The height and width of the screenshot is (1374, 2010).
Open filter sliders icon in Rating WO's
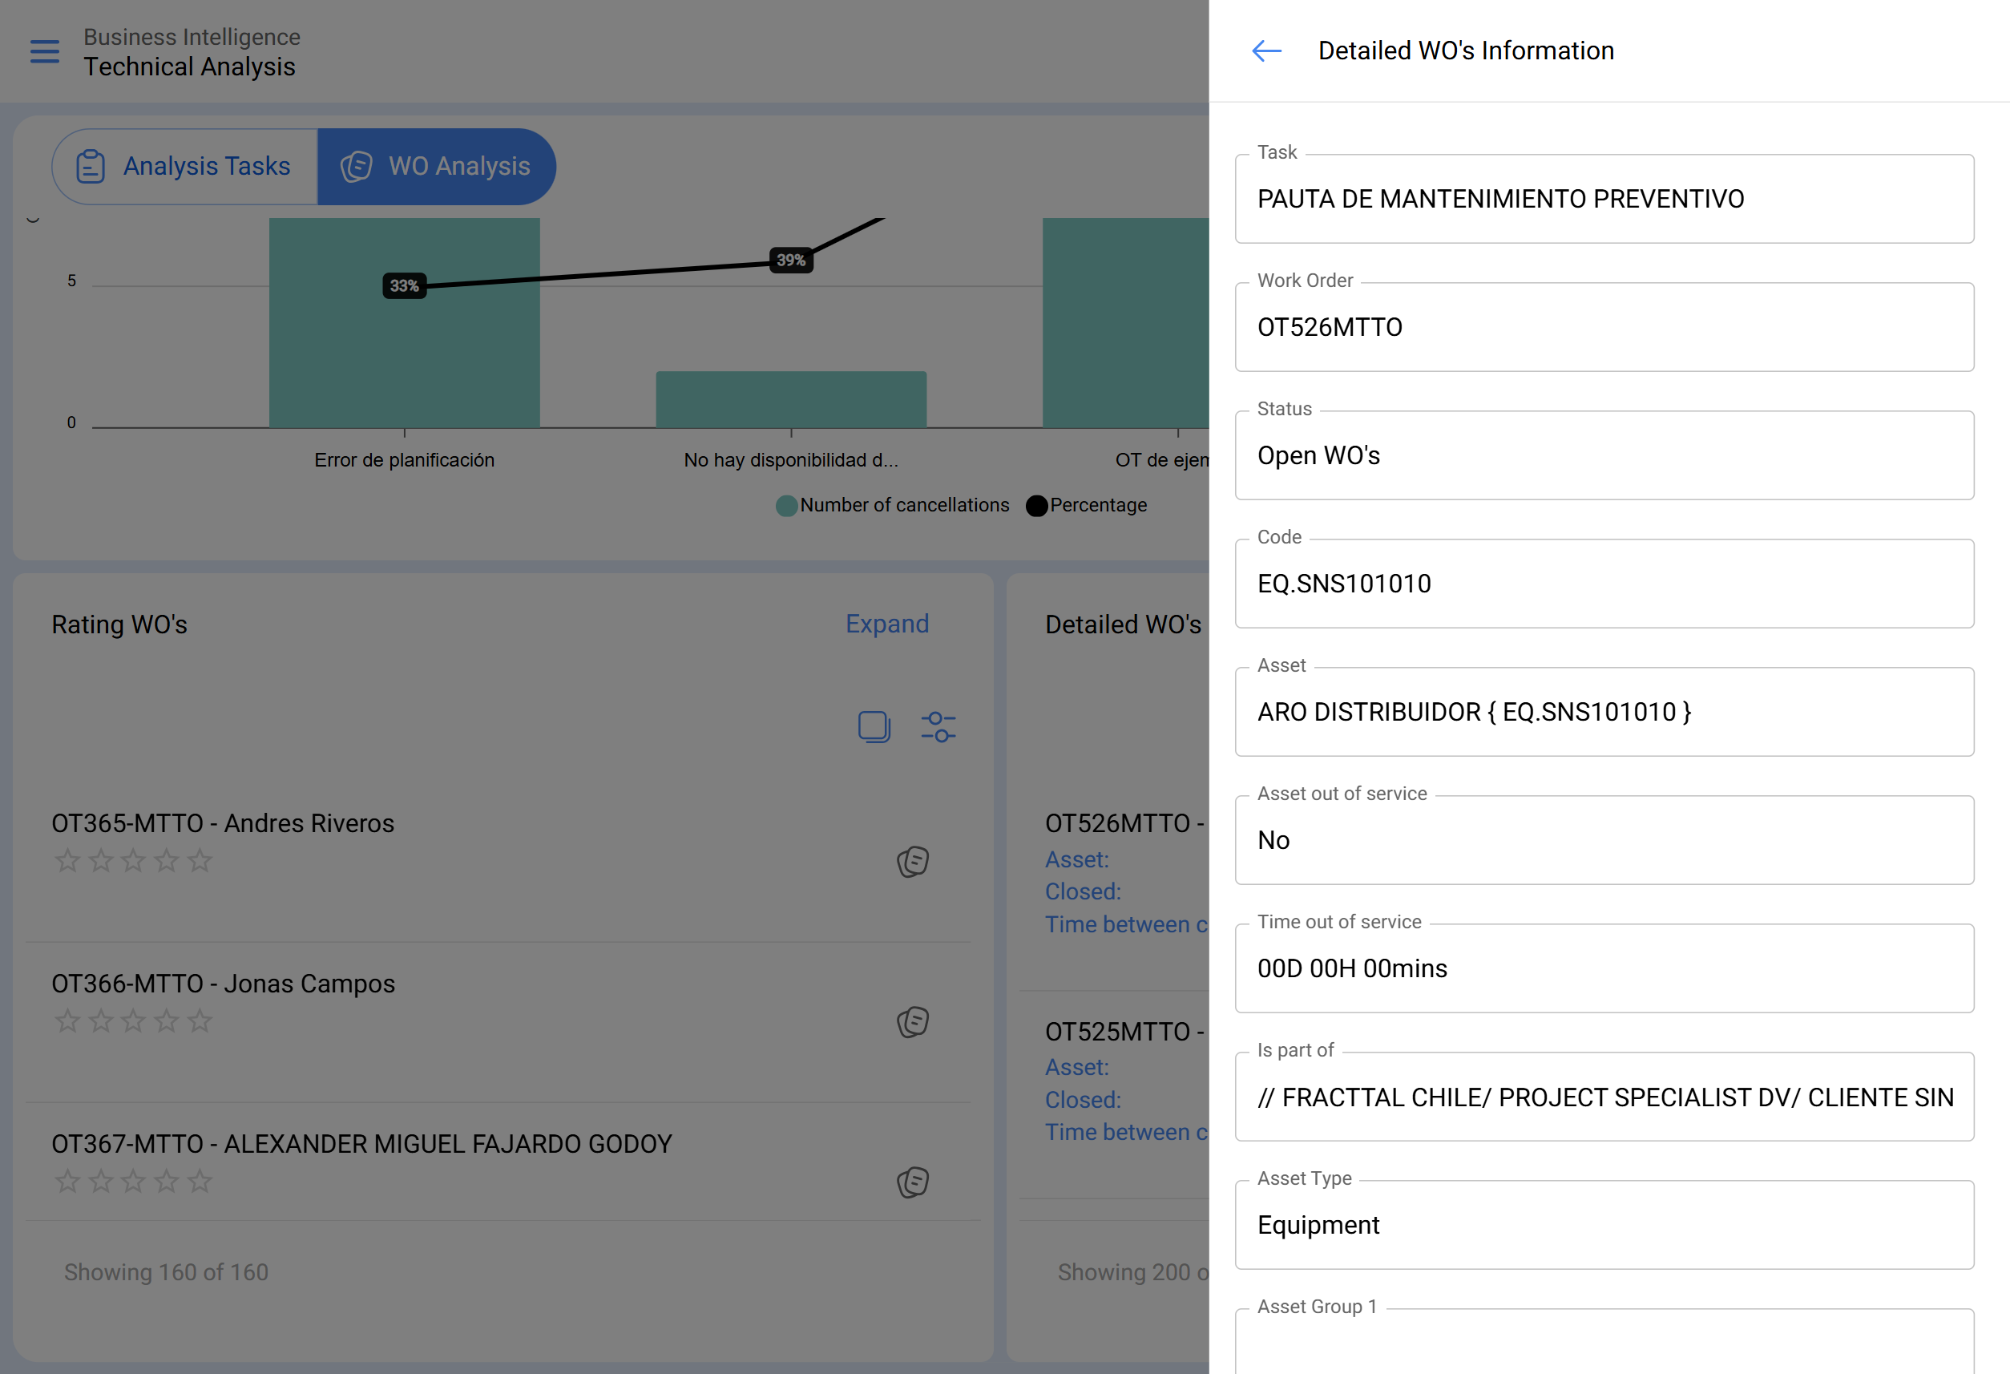click(938, 727)
